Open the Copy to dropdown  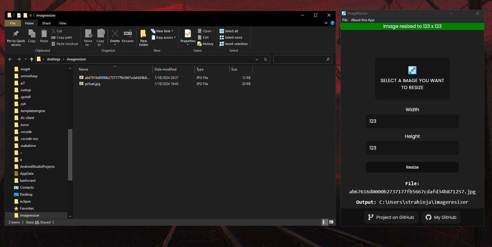coord(100,37)
